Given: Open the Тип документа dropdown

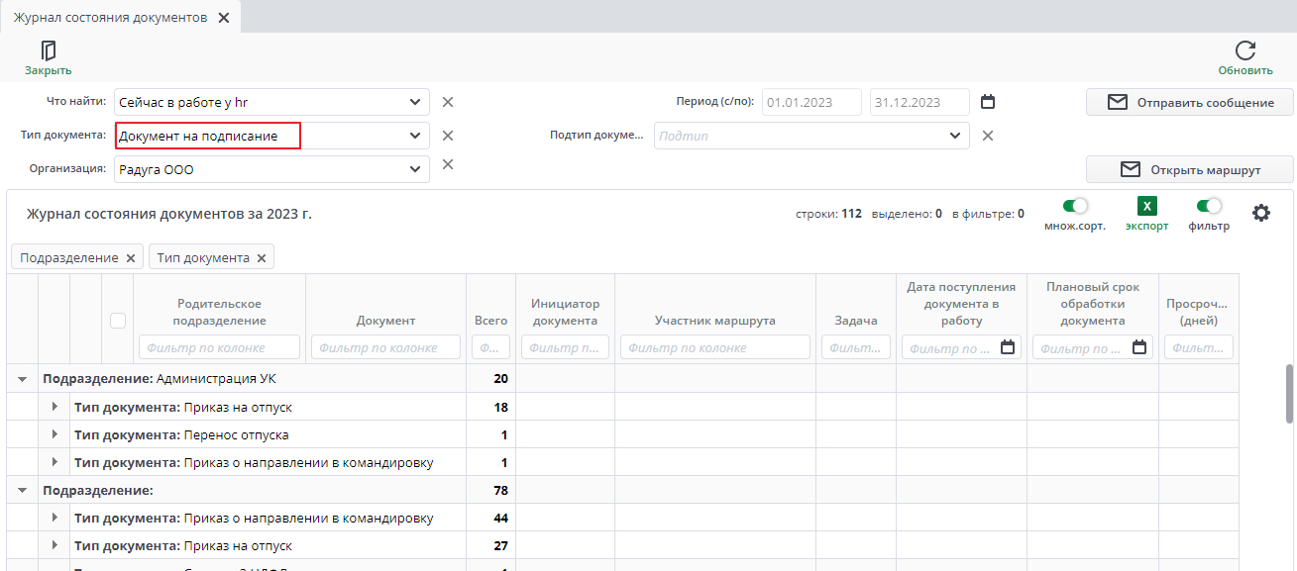Looking at the screenshot, I should click(x=415, y=136).
